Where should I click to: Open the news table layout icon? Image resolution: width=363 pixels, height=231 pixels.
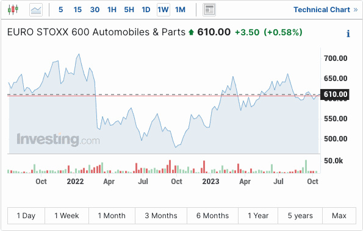click(x=209, y=10)
